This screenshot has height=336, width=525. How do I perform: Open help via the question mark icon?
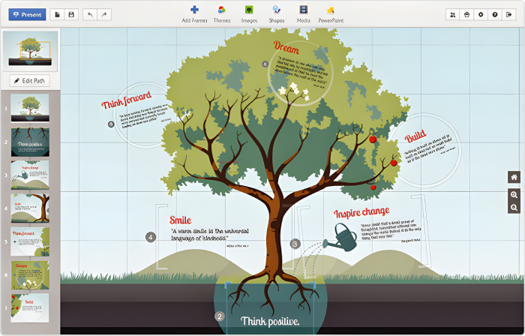[x=495, y=15]
